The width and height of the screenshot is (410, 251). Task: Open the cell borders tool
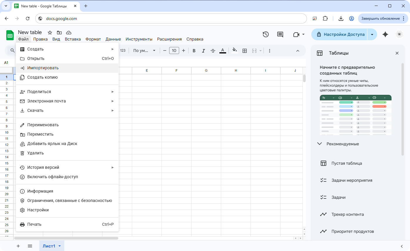pyautogui.click(x=244, y=51)
